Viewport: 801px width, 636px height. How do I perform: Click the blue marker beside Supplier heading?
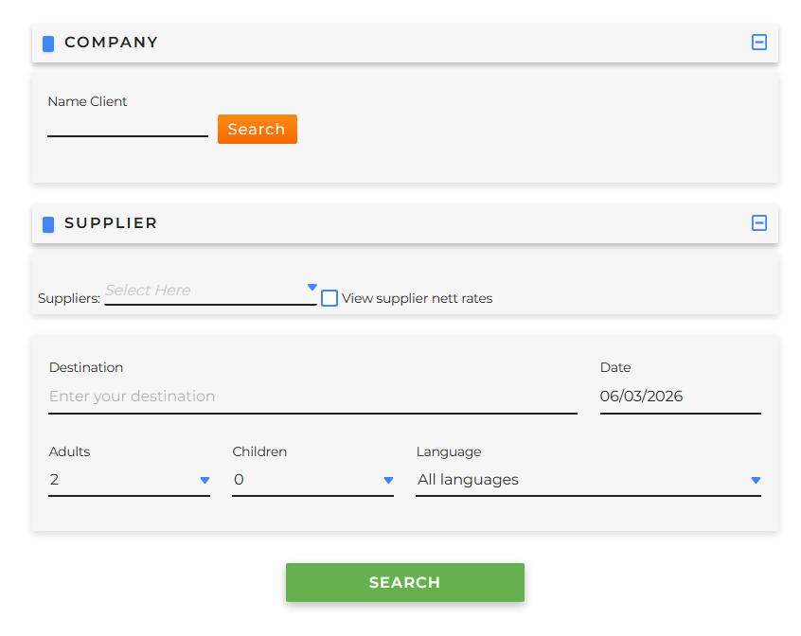point(48,224)
